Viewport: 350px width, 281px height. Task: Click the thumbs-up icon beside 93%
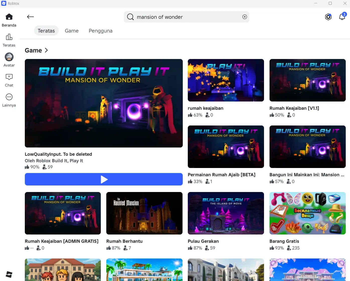pyautogui.click(x=272, y=248)
